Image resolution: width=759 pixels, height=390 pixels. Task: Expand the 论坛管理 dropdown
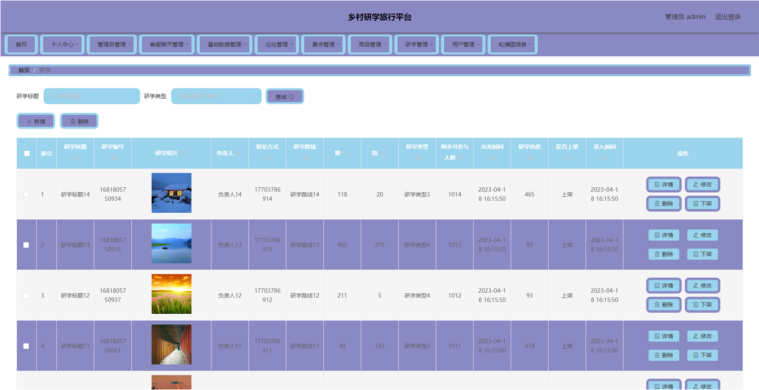277,44
